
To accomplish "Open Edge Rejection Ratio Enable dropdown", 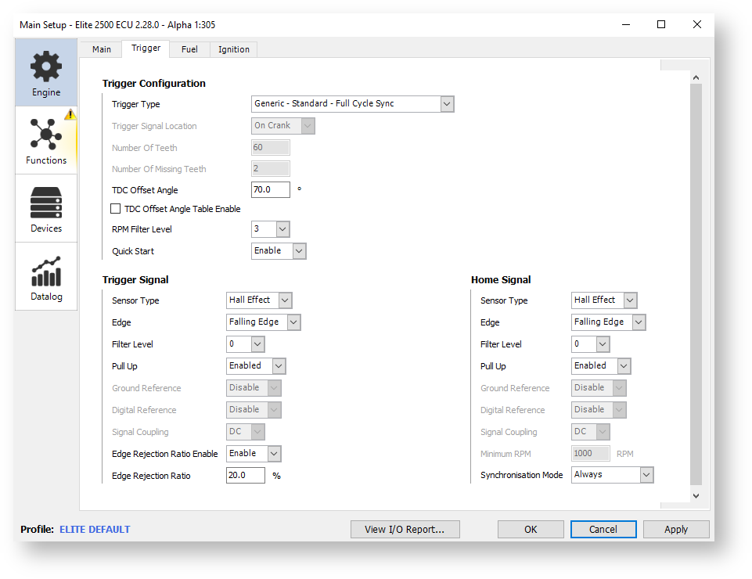I will coord(254,453).
